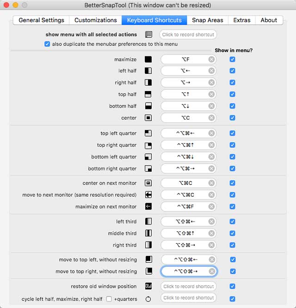Switch to the Customizations tab
The height and width of the screenshot is (308, 296).
pyautogui.click(x=96, y=20)
